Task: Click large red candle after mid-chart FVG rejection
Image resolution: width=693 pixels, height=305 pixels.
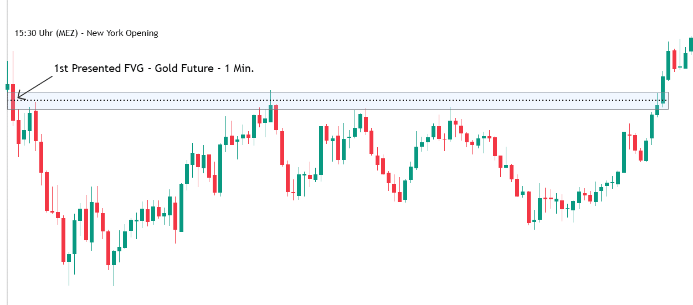Action: point(282,148)
